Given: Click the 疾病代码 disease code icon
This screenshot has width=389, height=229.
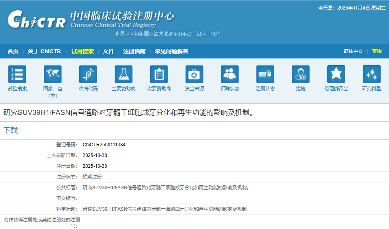Looking at the screenshot, I should click(88, 74).
